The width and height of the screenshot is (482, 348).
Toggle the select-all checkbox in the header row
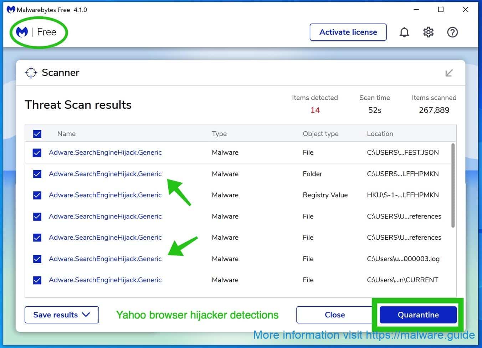(37, 134)
